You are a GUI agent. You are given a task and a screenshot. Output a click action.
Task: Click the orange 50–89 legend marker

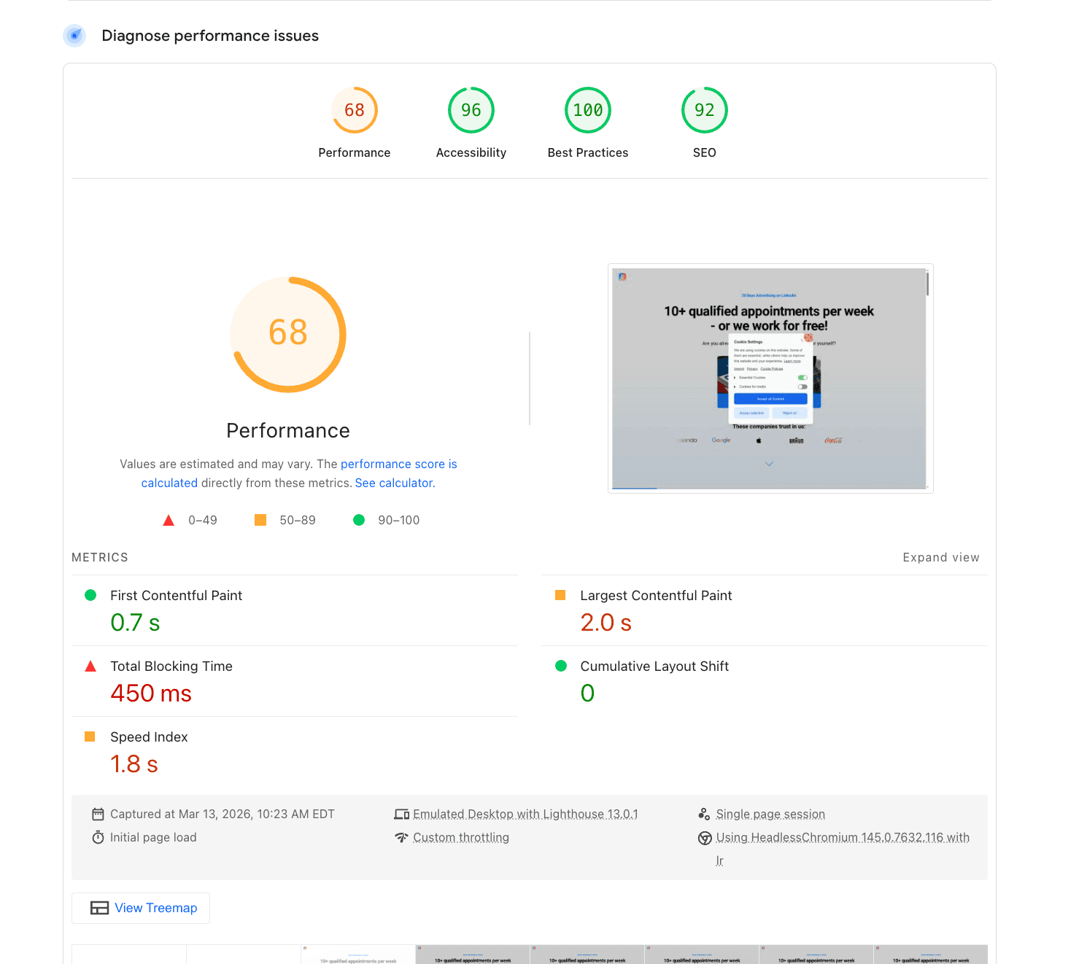coord(260,519)
